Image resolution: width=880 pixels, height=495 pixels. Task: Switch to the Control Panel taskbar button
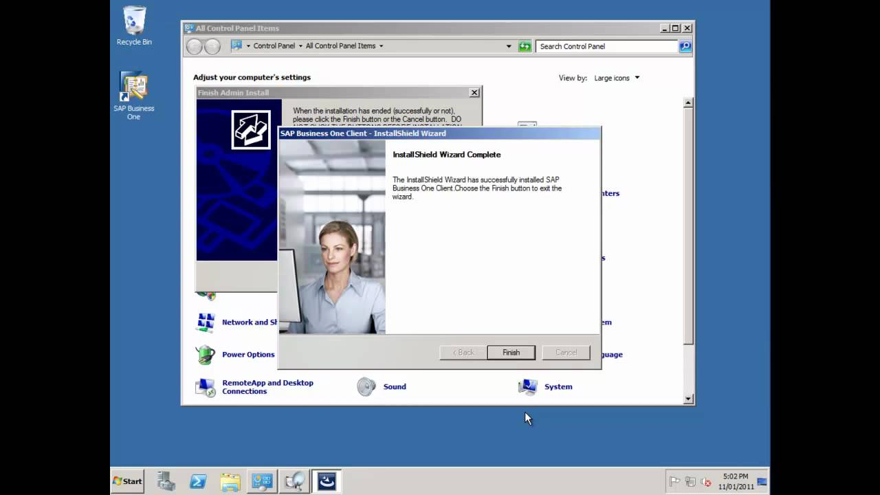262,481
